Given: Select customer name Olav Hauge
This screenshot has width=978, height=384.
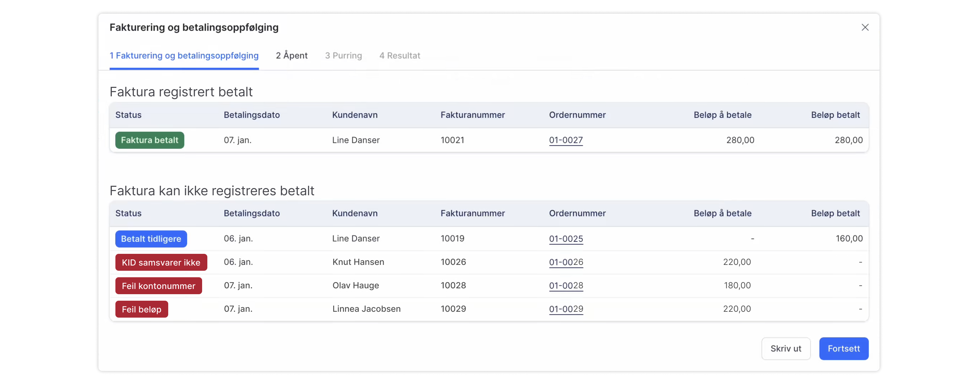Looking at the screenshot, I should click(x=355, y=285).
